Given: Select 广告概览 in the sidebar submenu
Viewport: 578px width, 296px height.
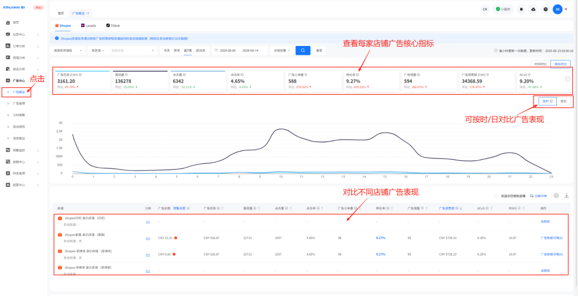Looking at the screenshot, I should pyautogui.click(x=18, y=91).
